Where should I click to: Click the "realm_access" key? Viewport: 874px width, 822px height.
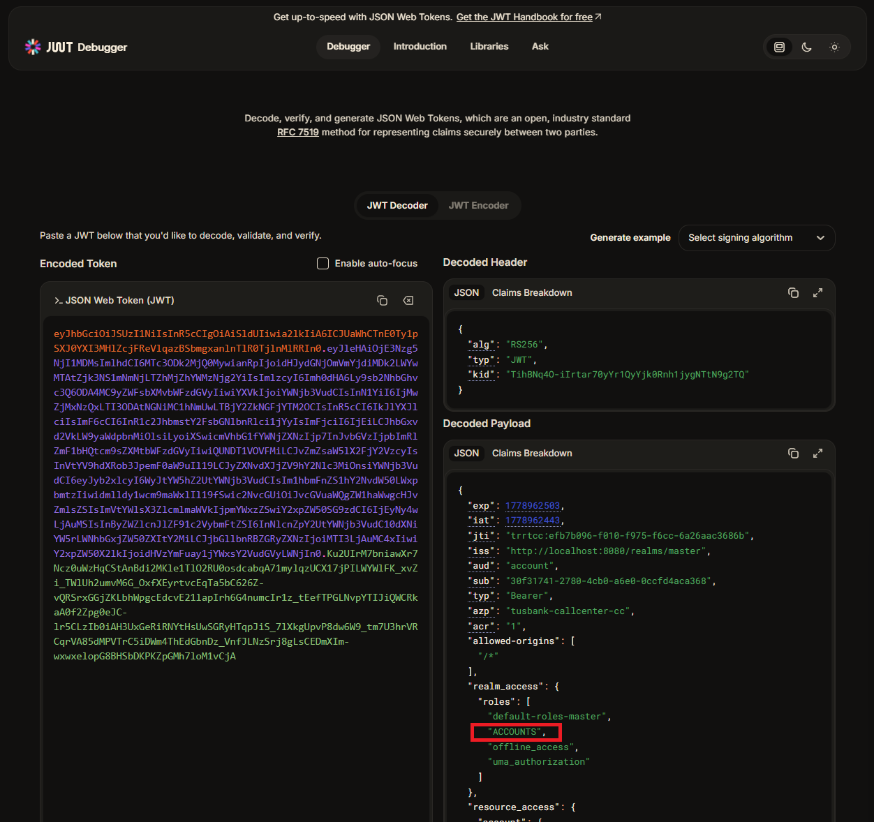(x=505, y=686)
